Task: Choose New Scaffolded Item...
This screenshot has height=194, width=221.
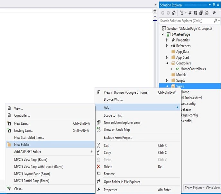Action: point(50,137)
